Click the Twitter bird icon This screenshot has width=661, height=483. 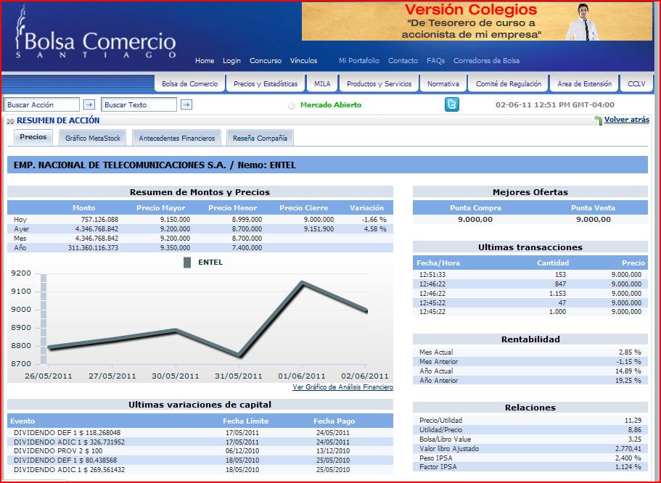pos(451,105)
